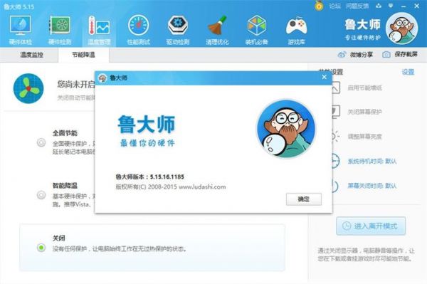Click the 您尚未开启 status heading
Image resolution: width=427 pixels, height=284 pixels.
(x=76, y=85)
